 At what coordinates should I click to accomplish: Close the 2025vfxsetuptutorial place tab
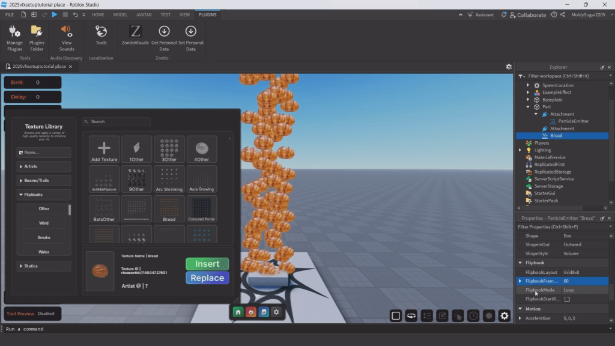[71, 67]
